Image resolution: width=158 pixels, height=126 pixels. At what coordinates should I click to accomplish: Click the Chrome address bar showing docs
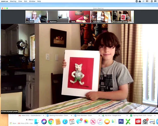pos(30,120)
